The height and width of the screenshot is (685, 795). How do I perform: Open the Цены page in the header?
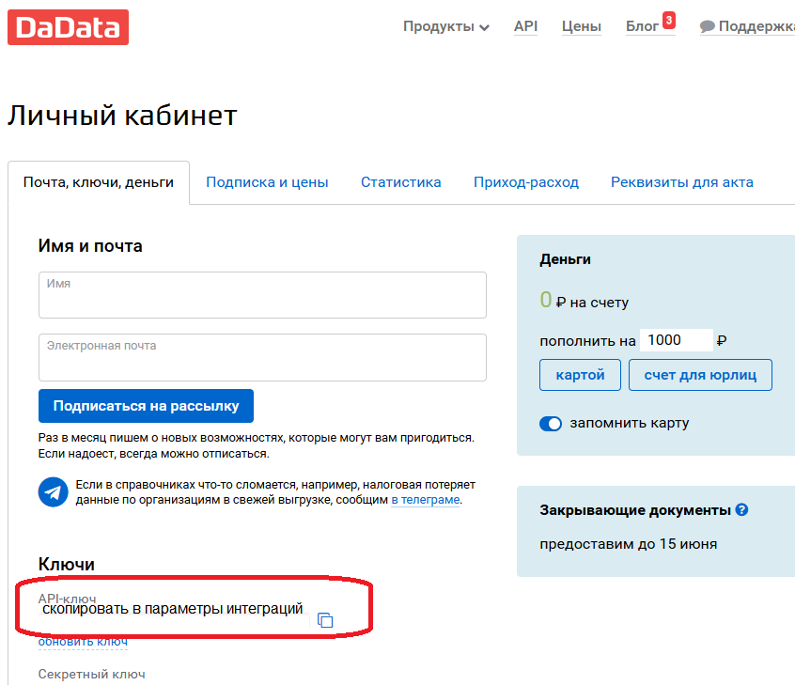(581, 26)
